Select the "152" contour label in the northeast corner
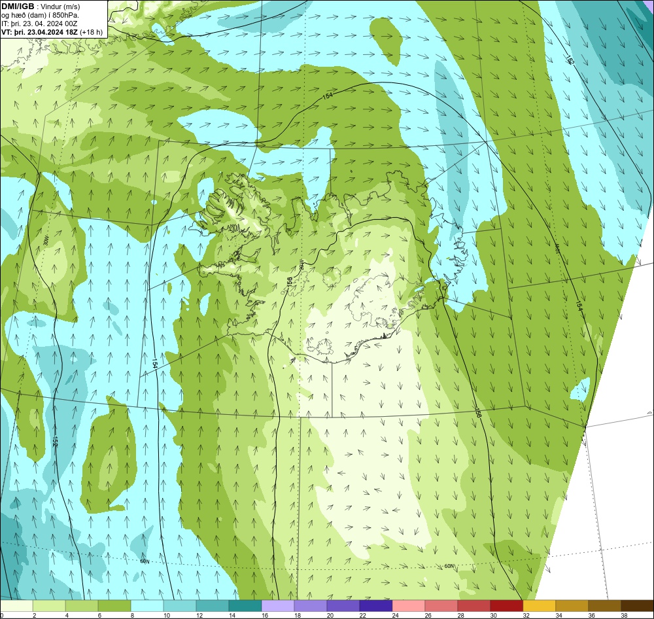The image size is (654, 619). coord(570,61)
